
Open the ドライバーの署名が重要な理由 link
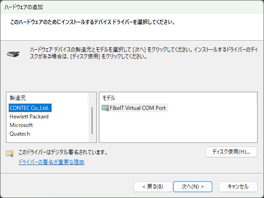click(51, 162)
